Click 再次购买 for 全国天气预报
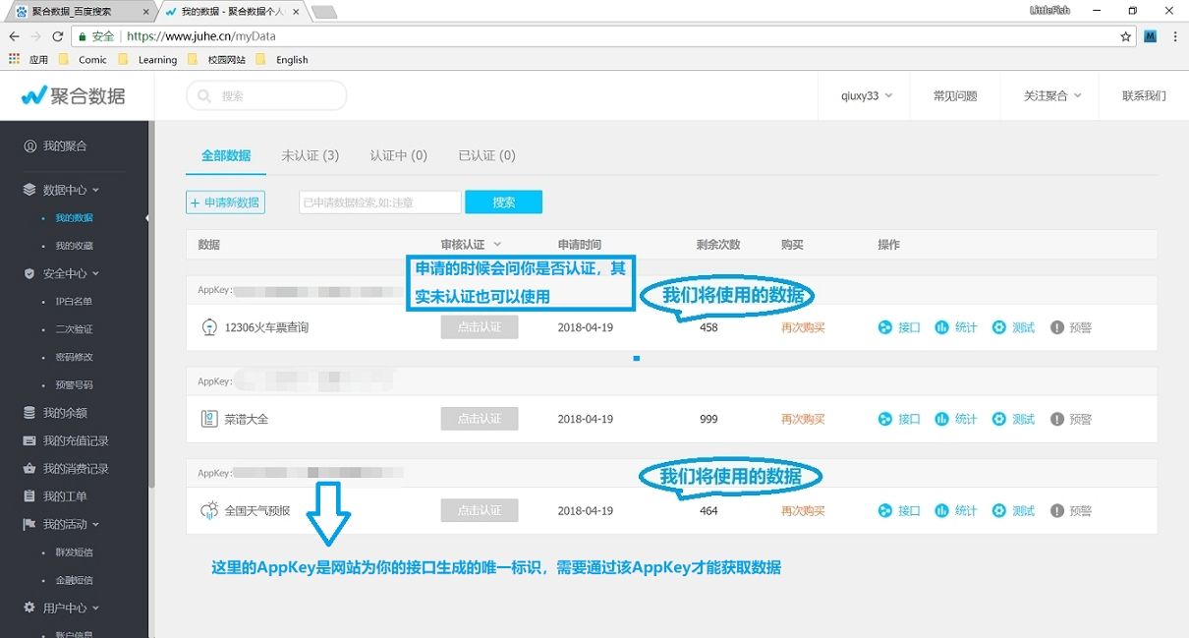Viewport: 1189px width, 638px height. point(803,510)
